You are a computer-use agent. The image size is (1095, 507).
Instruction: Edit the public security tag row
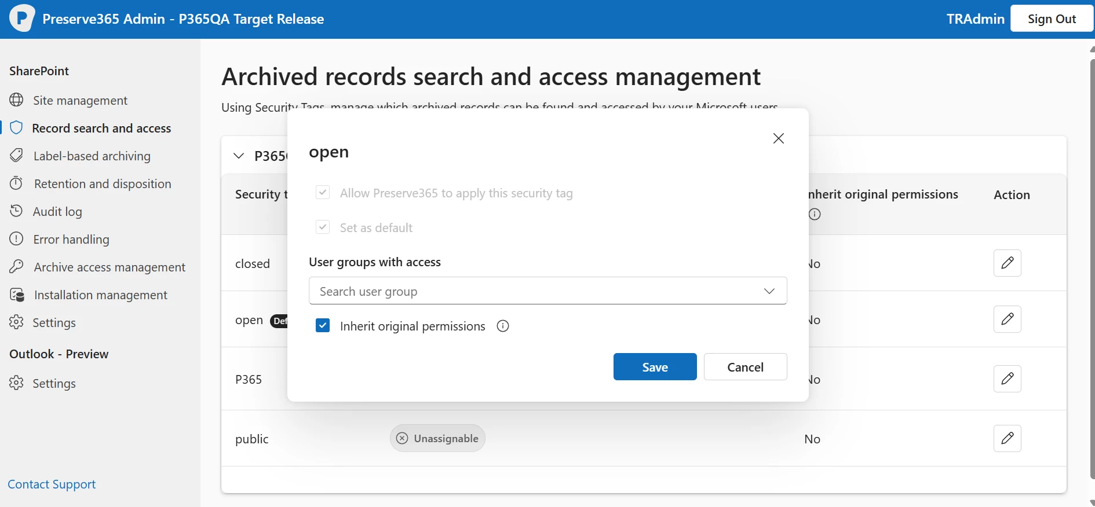(x=1007, y=438)
